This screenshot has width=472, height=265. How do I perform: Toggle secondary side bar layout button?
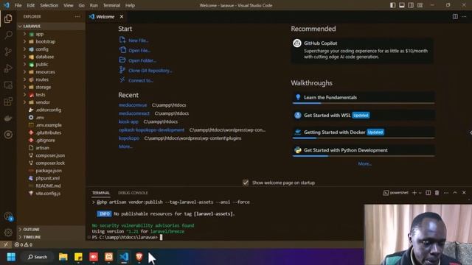(411, 5)
